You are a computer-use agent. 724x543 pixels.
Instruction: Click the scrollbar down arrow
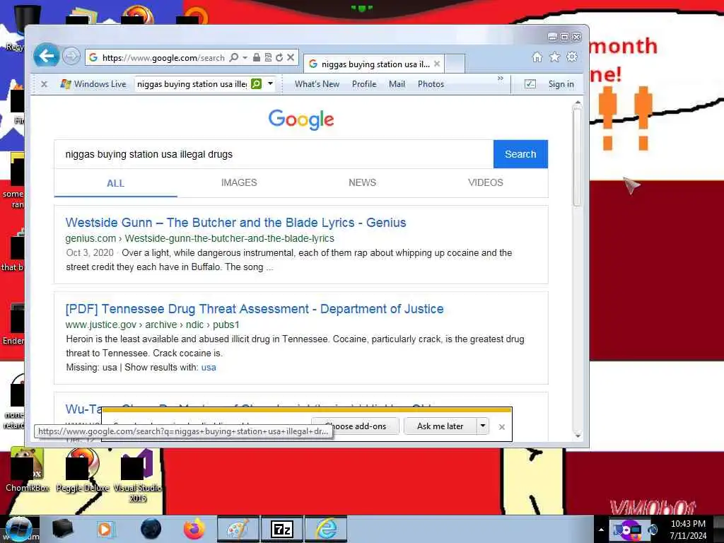pyautogui.click(x=578, y=436)
